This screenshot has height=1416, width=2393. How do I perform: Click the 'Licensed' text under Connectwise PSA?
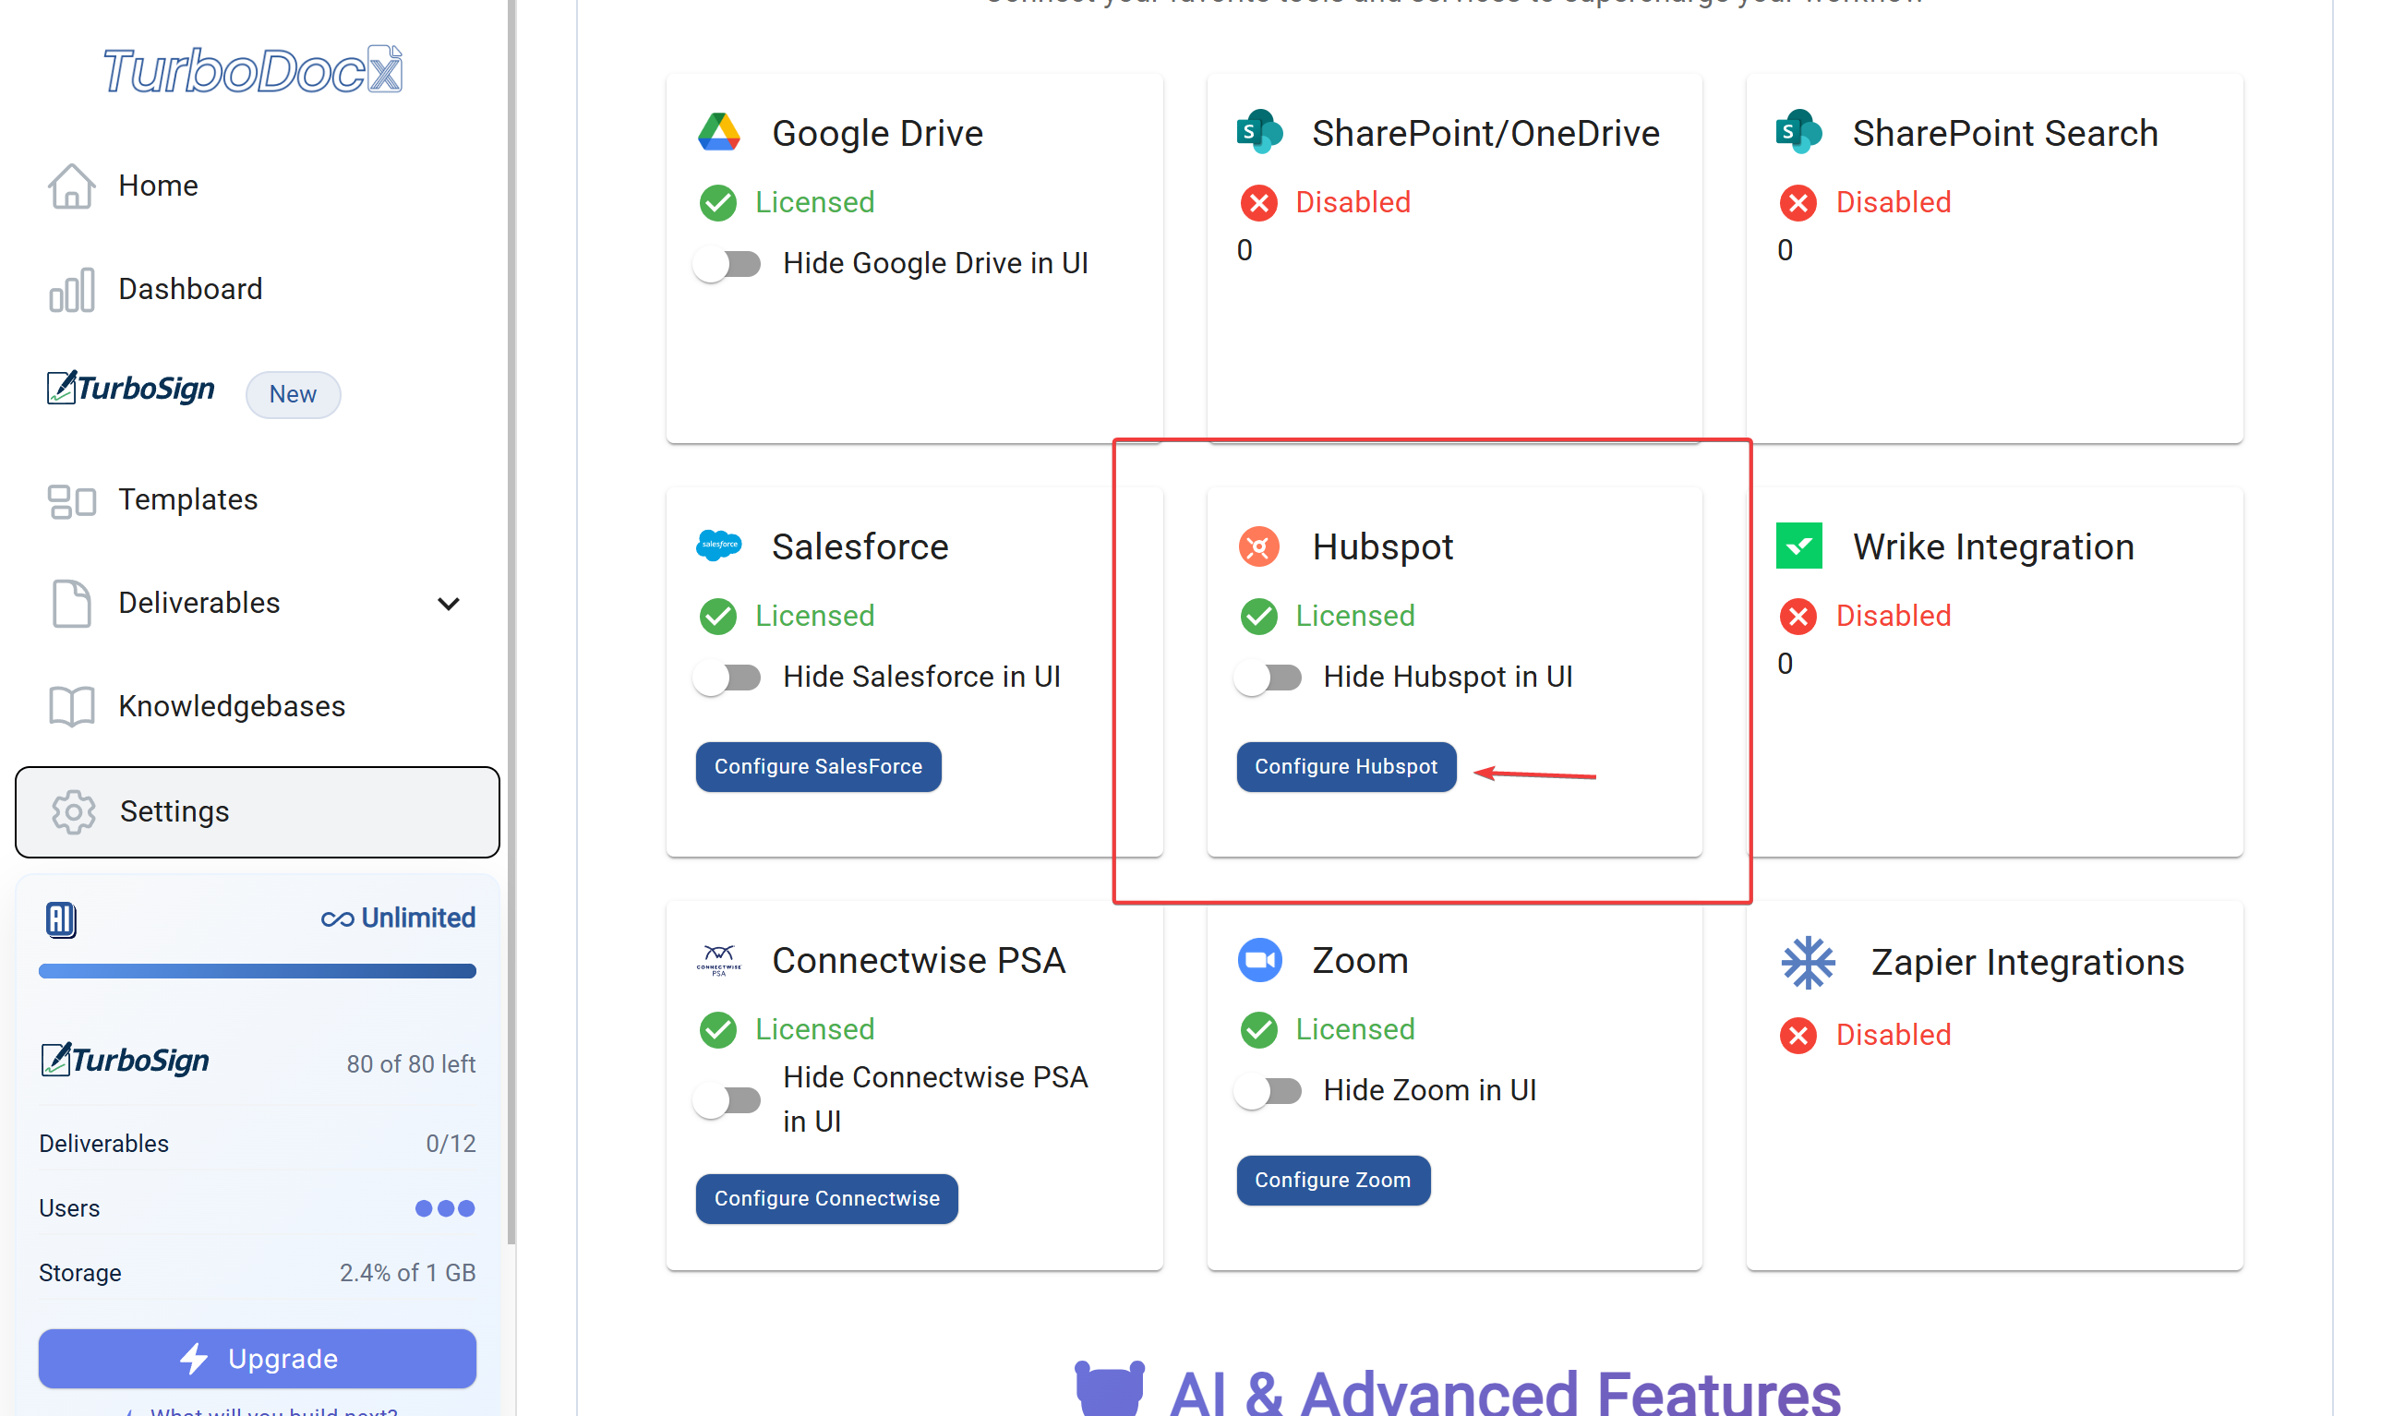coord(815,1029)
